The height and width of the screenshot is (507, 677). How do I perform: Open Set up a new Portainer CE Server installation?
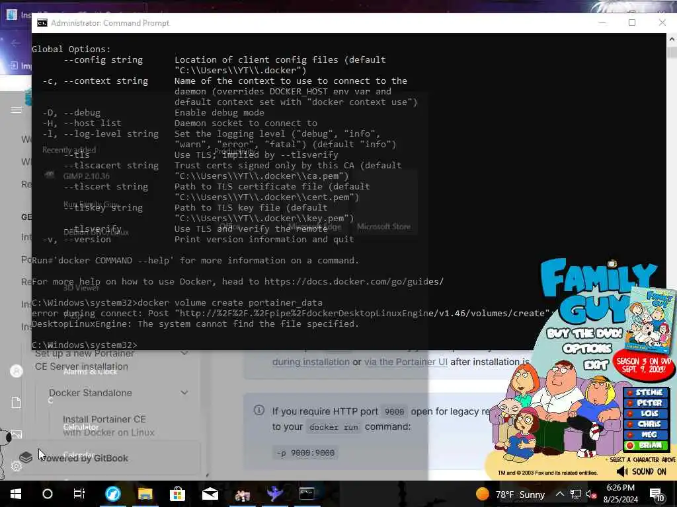point(84,360)
